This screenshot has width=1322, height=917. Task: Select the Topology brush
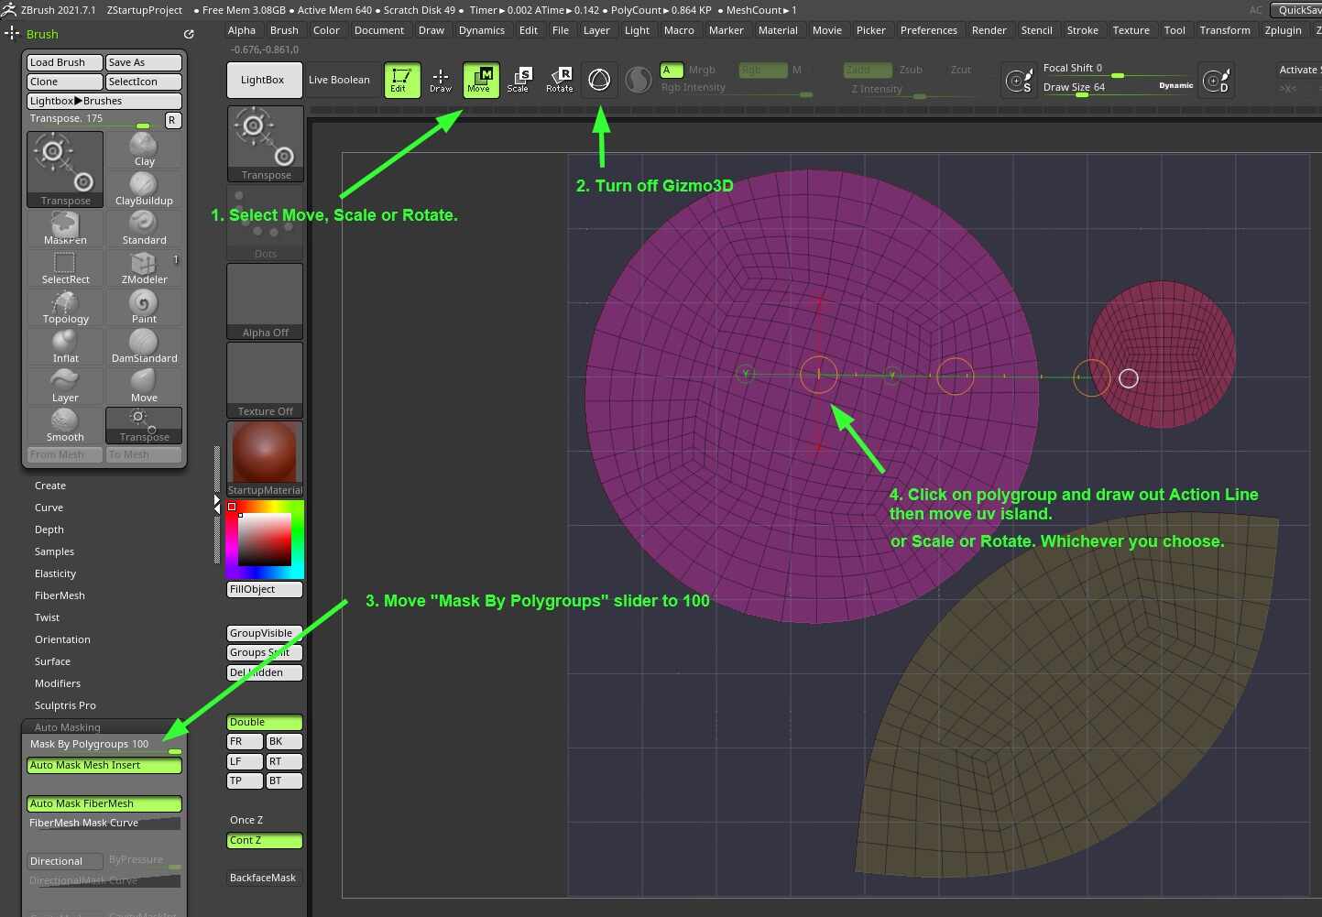(x=65, y=307)
